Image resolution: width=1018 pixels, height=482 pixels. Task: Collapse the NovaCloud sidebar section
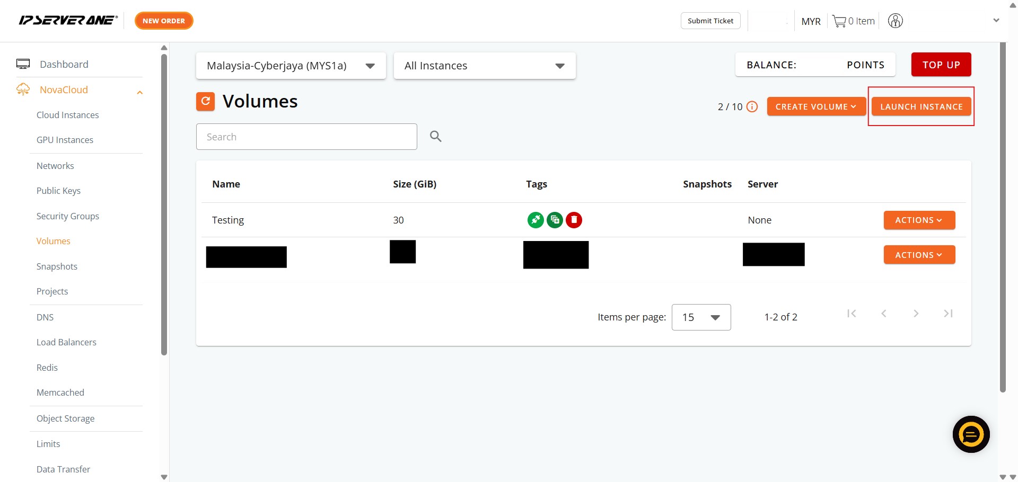139,92
